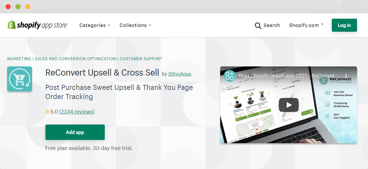Click the Add app button
Screen dimensions: 368x169
click(x=75, y=132)
